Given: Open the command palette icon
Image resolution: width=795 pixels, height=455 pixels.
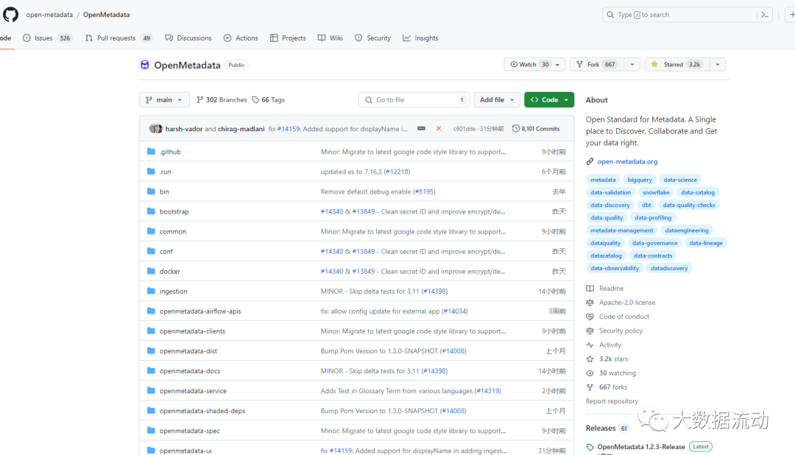Looking at the screenshot, I should 765,15.
